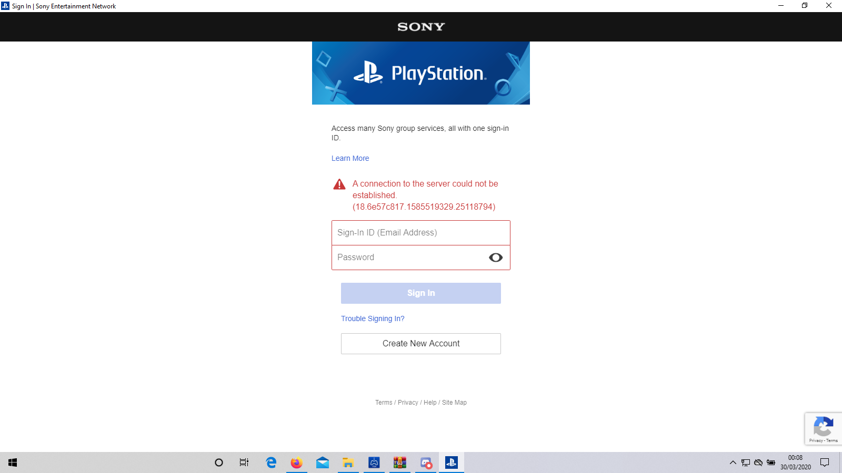Open WinRAR from taskbar
The image size is (842, 473).
(x=400, y=462)
